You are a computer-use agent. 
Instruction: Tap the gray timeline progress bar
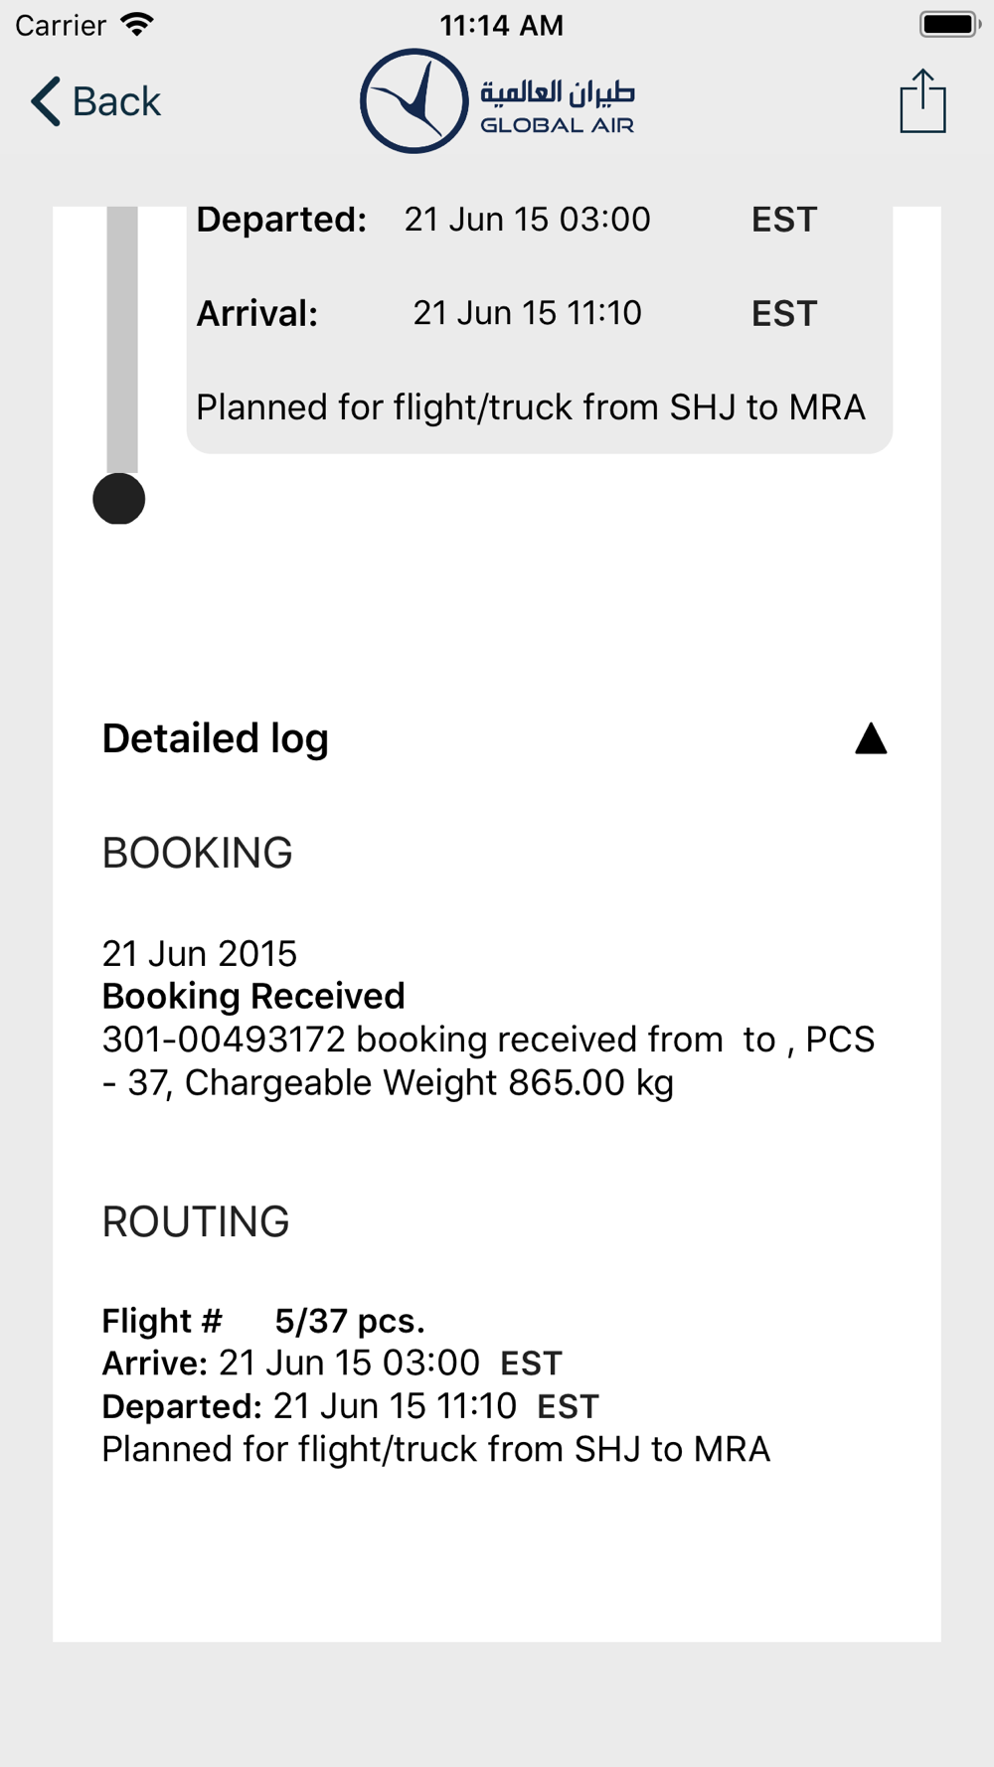click(x=122, y=340)
